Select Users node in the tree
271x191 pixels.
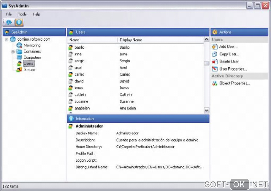point(28,63)
